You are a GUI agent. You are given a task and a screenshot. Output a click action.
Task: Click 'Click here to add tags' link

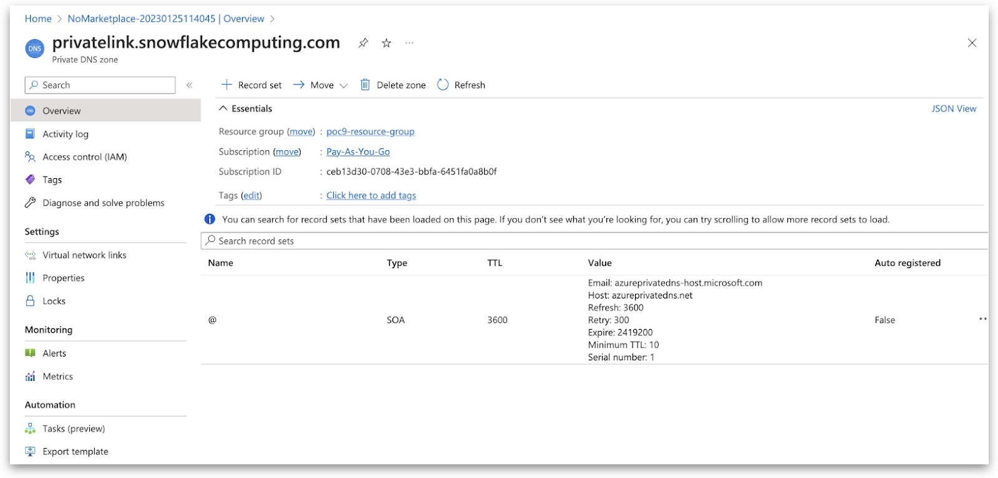(371, 196)
